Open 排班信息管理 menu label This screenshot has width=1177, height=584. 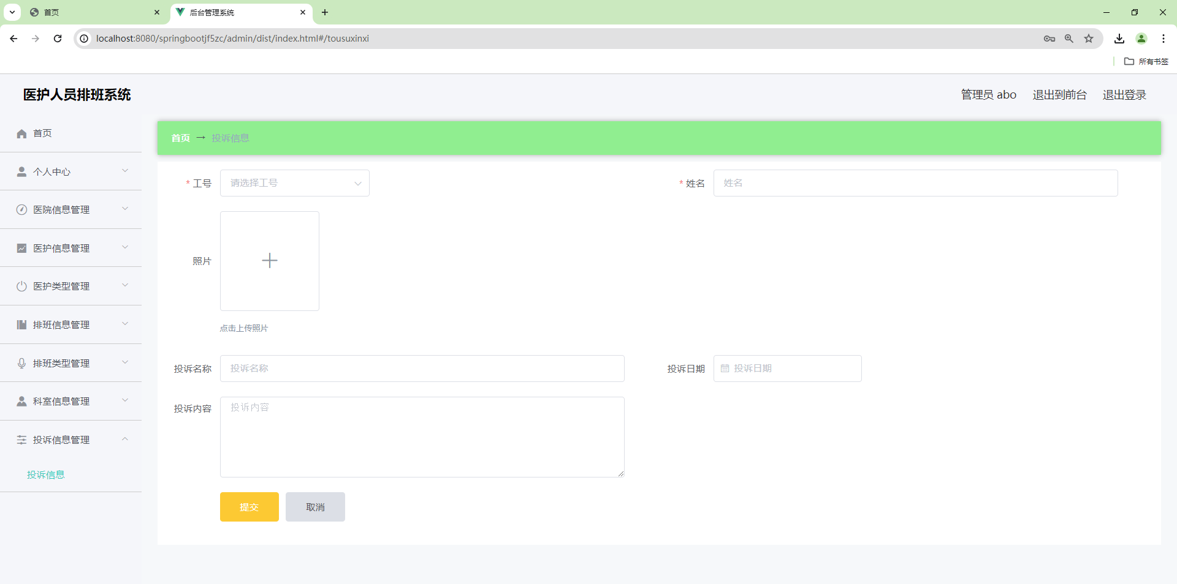61,325
